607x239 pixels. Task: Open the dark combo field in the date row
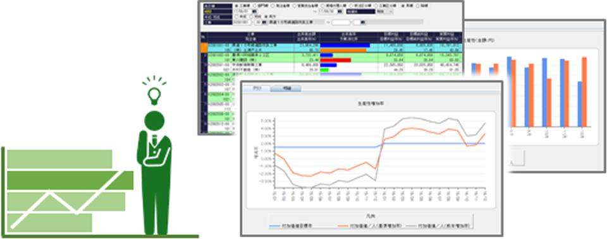pyautogui.click(x=361, y=11)
